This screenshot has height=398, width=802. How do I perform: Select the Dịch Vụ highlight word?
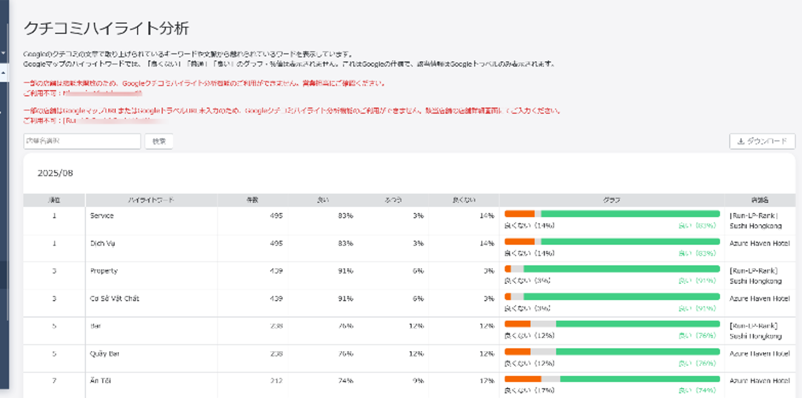tap(103, 243)
